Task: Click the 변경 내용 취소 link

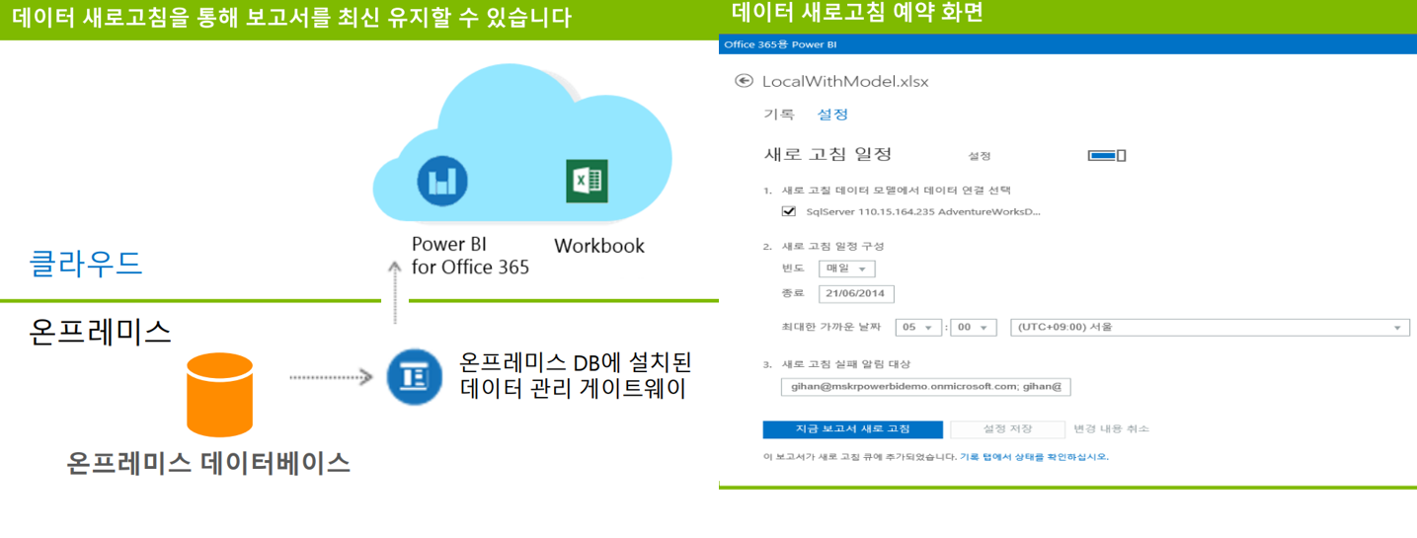Action: tap(1112, 429)
